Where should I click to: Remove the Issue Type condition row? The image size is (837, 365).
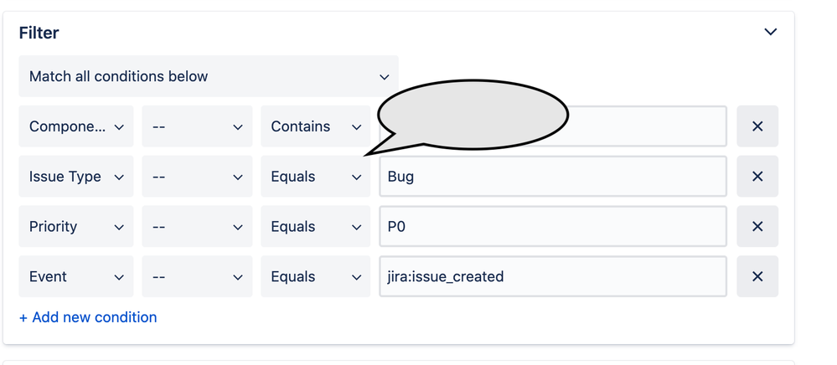coord(757,177)
